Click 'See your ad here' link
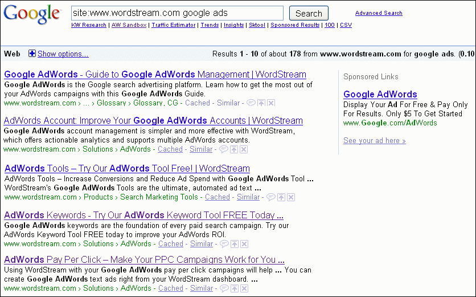The image size is (476, 297). 374,141
